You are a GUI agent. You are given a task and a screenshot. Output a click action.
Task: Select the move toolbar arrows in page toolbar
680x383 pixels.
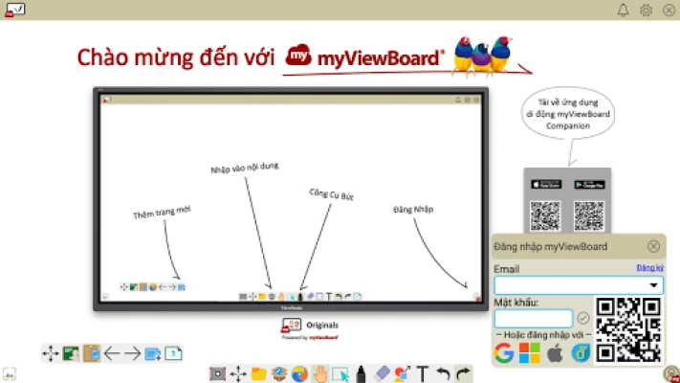click(51, 353)
